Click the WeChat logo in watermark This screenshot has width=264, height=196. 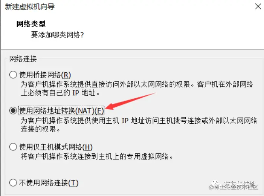[x=215, y=184]
